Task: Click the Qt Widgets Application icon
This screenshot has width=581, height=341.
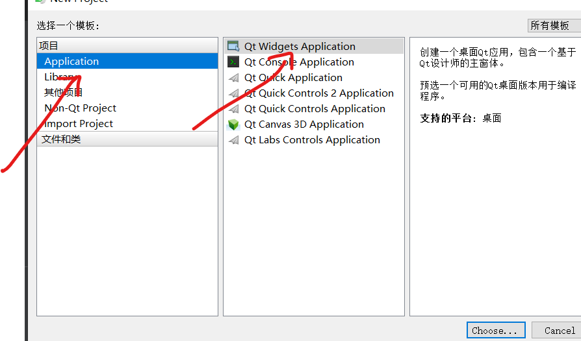Action: pos(233,46)
